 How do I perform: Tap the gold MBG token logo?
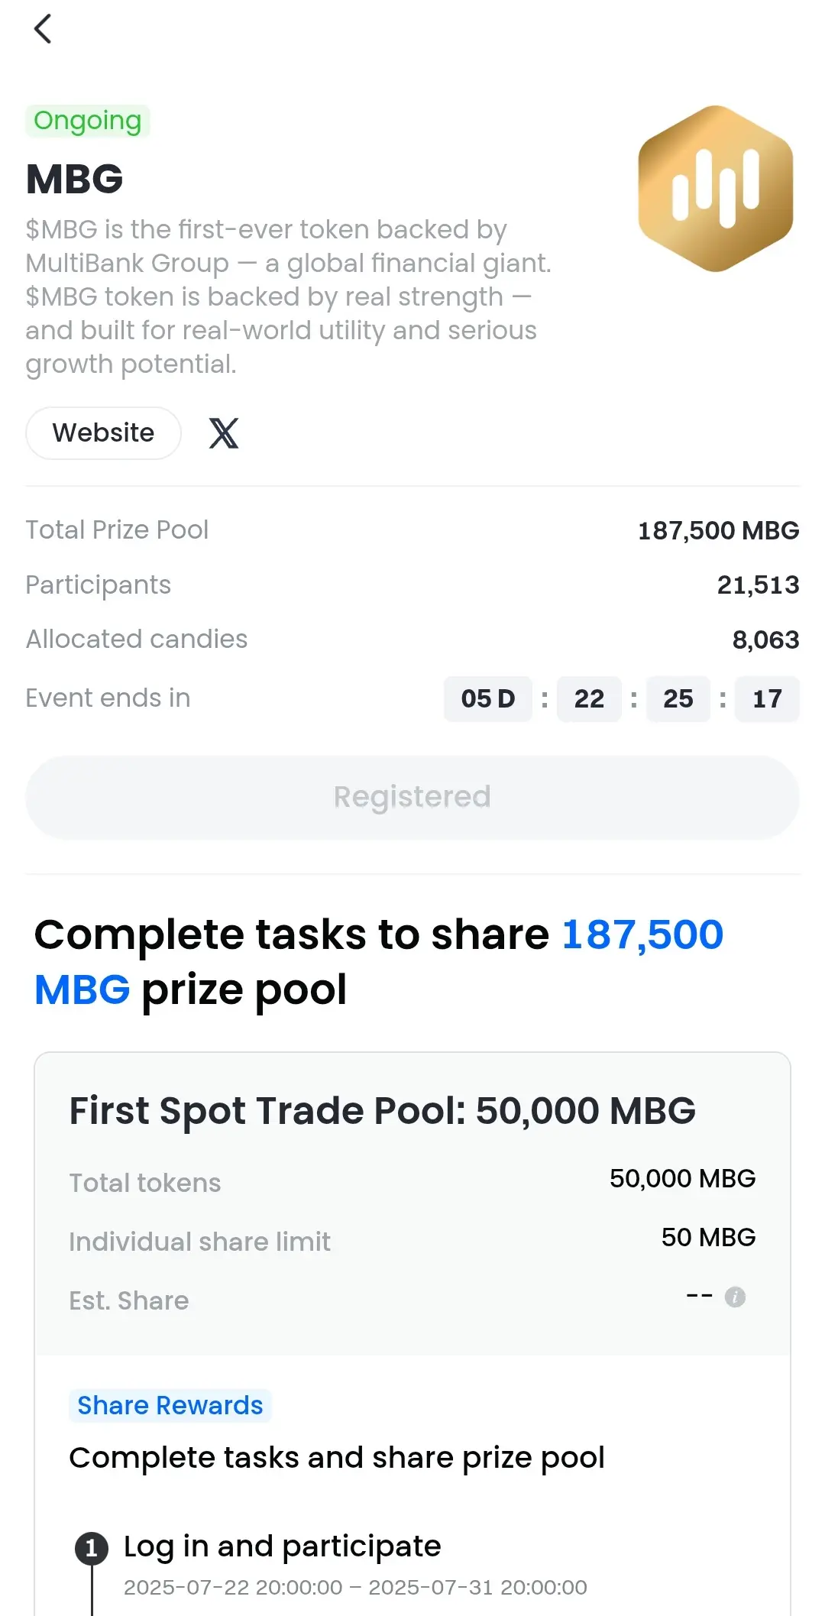tap(716, 189)
